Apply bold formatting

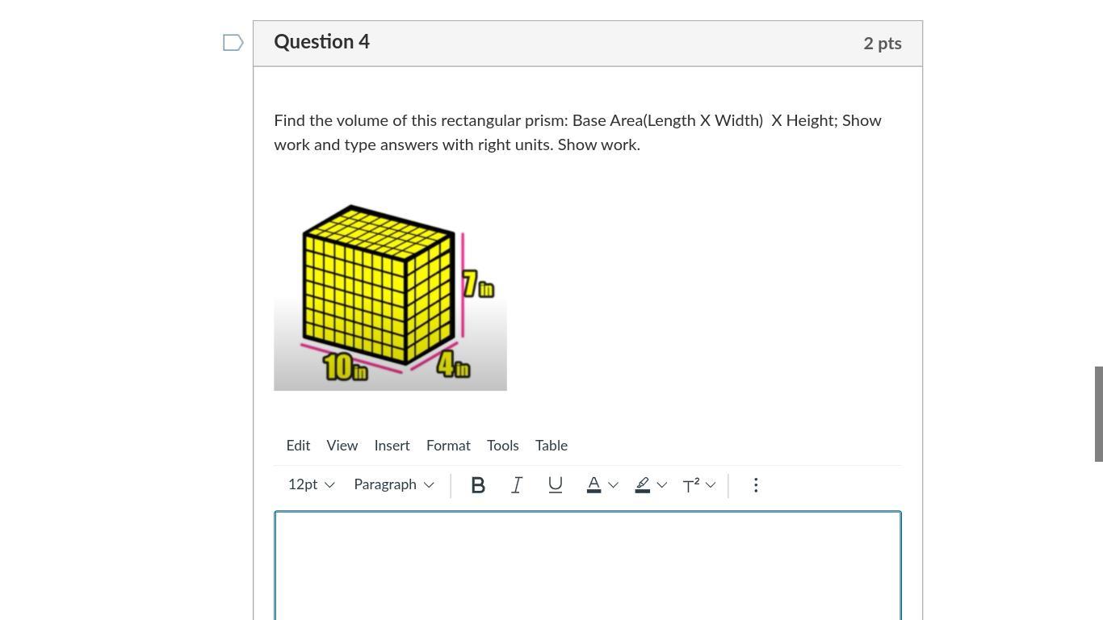478,485
